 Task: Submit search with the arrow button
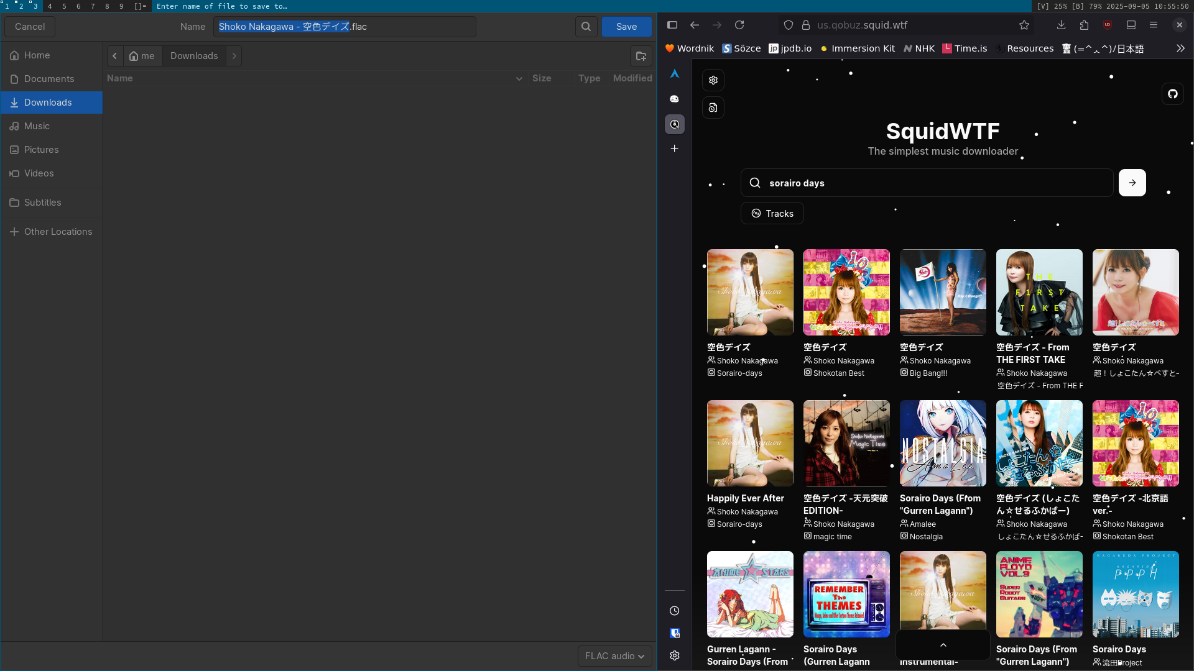(1132, 183)
